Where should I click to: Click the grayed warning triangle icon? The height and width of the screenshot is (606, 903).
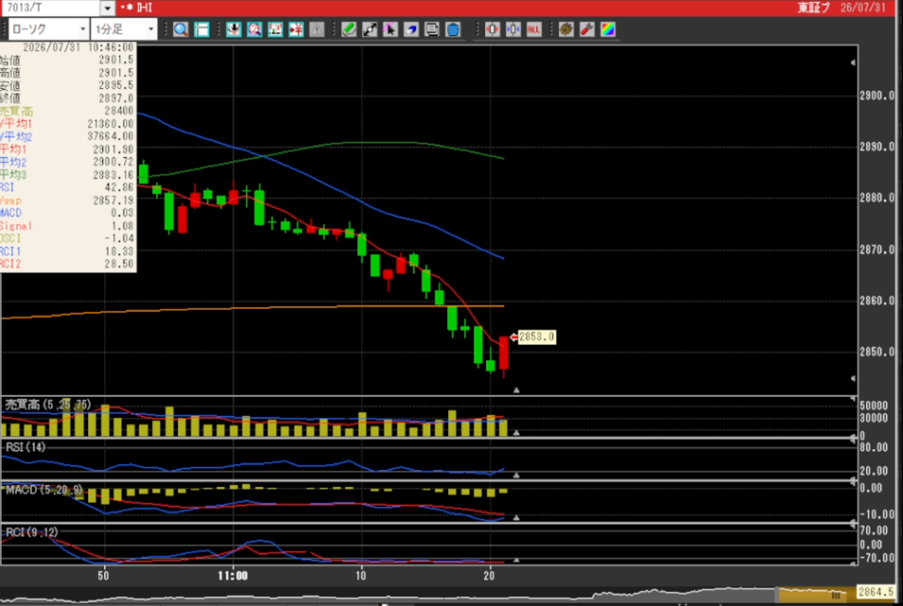(317, 29)
